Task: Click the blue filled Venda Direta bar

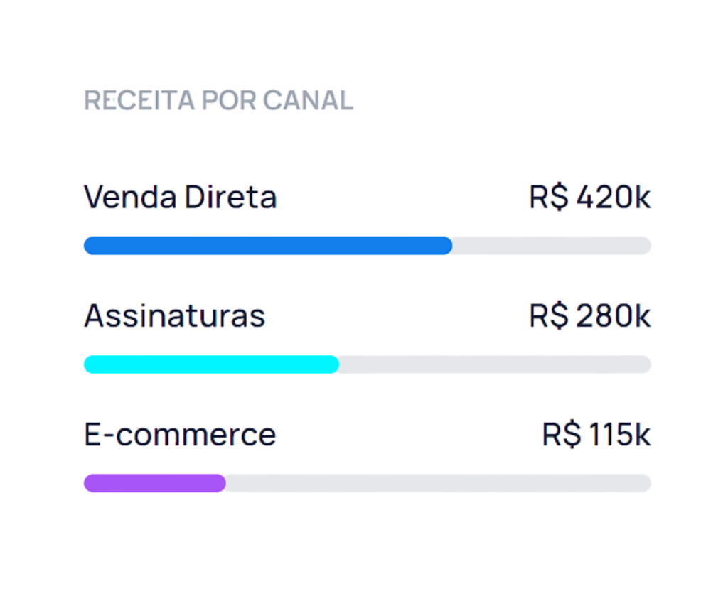Action: pyautogui.click(x=267, y=246)
